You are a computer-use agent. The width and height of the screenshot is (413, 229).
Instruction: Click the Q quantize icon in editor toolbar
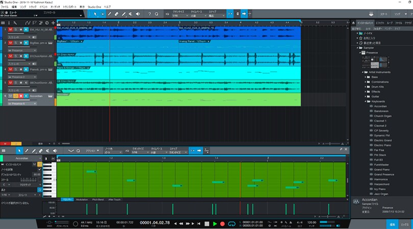click(x=78, y=151)
